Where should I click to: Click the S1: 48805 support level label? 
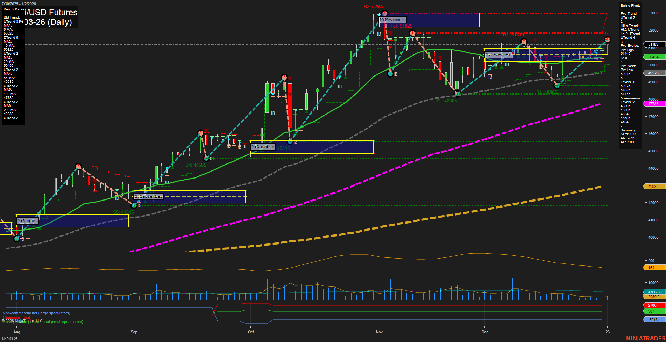[546, 92]
